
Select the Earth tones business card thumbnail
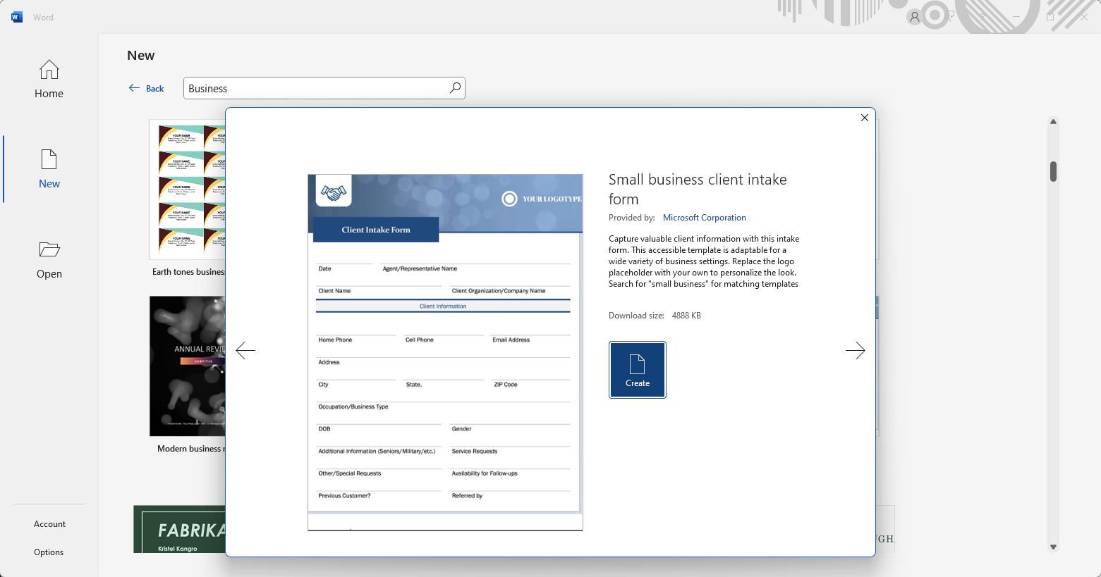188,190
